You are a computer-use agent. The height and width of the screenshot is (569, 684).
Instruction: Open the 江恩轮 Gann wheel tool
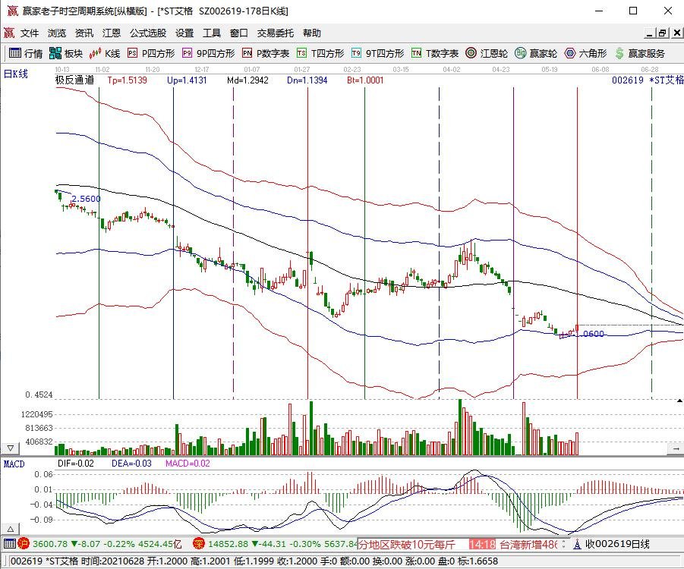487,53
